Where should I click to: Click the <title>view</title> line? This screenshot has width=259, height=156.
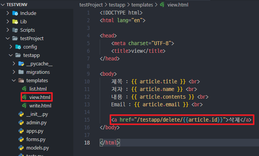138,51
